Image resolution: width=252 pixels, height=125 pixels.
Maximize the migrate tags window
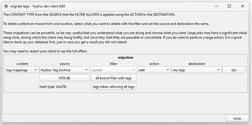click(x=229, y=6)
